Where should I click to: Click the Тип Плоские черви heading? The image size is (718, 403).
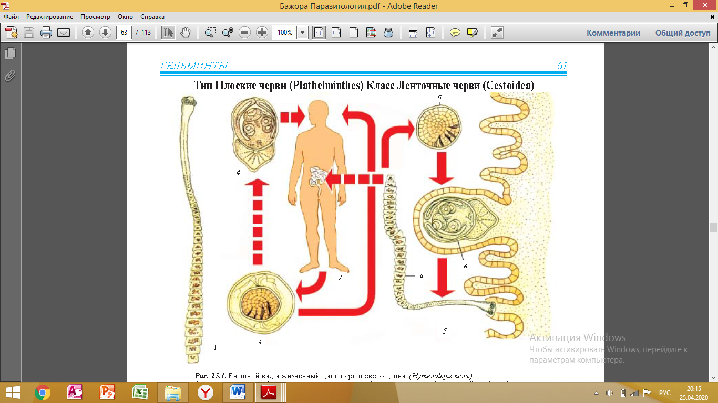click(364, 86)
